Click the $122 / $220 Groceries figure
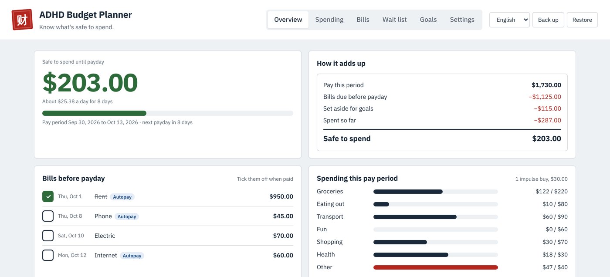This screenshot has width=610, height=277. pos(552,192)
